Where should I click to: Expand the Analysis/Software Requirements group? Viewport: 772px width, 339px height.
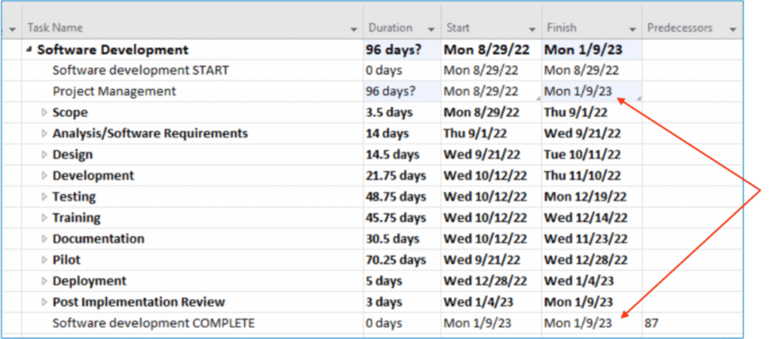coord(44,134)
